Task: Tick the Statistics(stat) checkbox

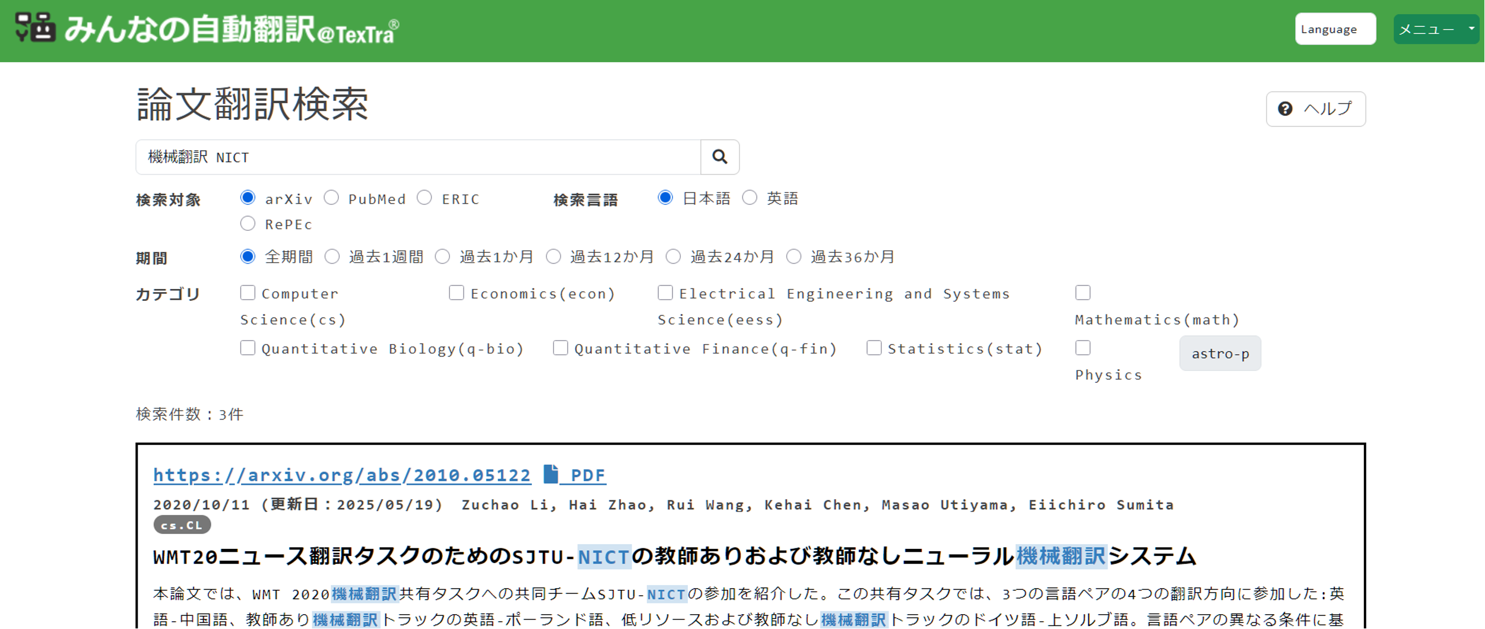Action: pos(874,348)
